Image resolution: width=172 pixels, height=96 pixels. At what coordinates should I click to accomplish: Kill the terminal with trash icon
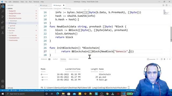pos(164,59)
